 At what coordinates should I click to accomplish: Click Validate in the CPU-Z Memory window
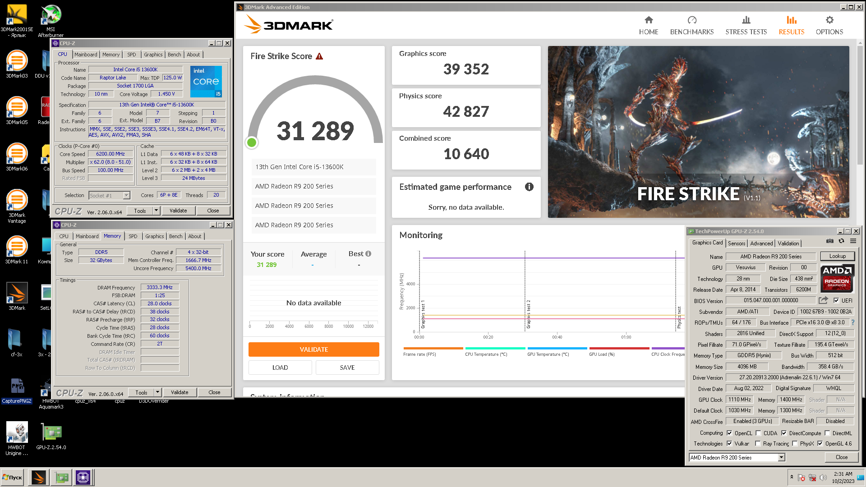pyautogui.click(x=180, y=392)
